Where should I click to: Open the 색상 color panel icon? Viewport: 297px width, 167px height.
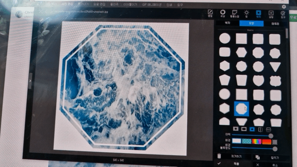223,14
